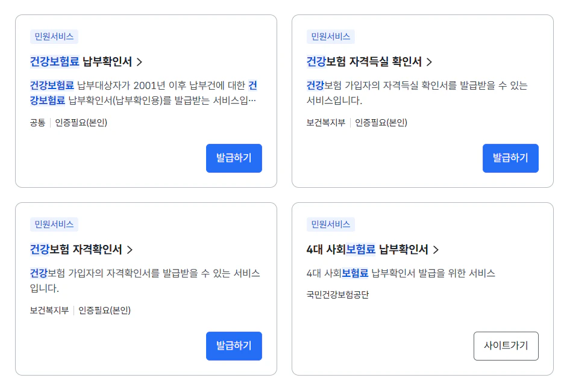The image size is (561, 381).
Task: Click the 보건복지부 ministry label
Action: point(325,123)
